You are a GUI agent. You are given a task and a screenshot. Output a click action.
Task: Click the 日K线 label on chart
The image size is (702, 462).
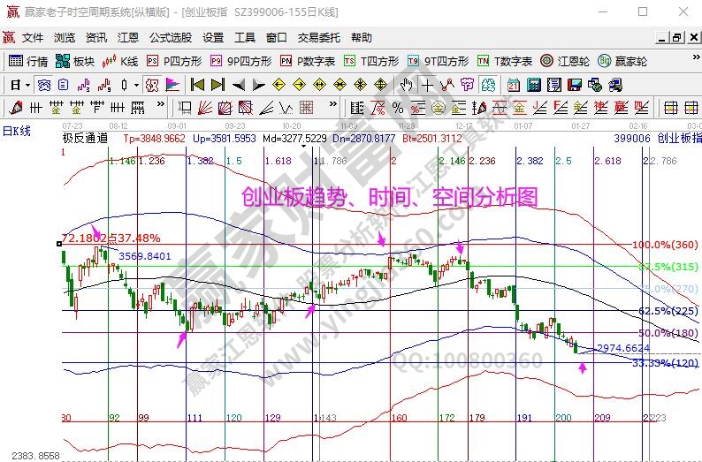pos(16,131)
